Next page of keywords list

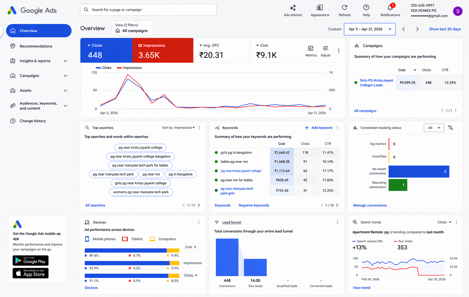[337, 205]
